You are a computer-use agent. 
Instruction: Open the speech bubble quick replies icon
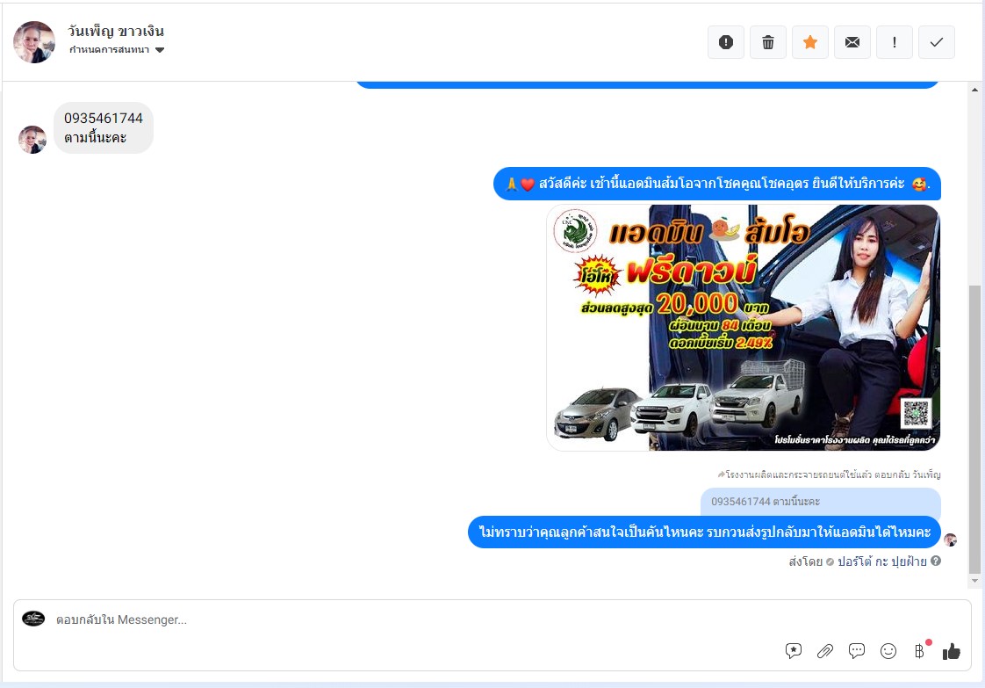[856, 651]
